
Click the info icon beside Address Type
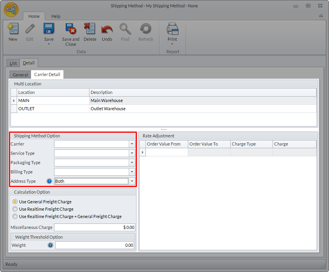tap(49, 181)
